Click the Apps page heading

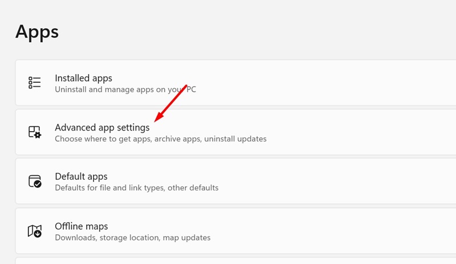(x=37, y=31)
